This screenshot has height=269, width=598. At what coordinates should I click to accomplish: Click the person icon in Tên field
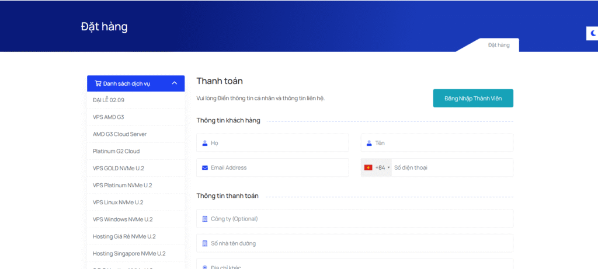[x=369, y=143]
